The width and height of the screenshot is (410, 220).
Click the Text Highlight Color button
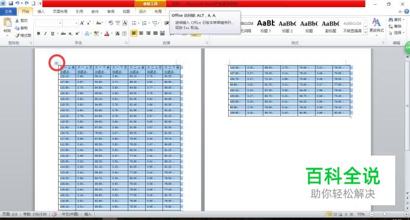pos(97,33)
